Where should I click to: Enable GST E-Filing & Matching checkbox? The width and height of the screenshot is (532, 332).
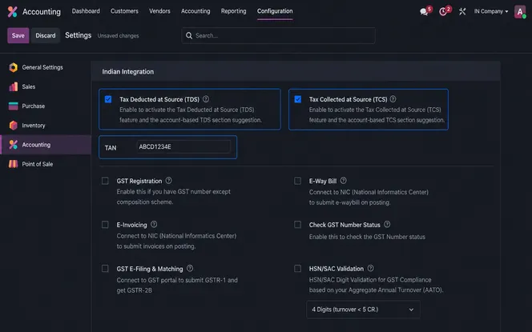click(105, 269)
